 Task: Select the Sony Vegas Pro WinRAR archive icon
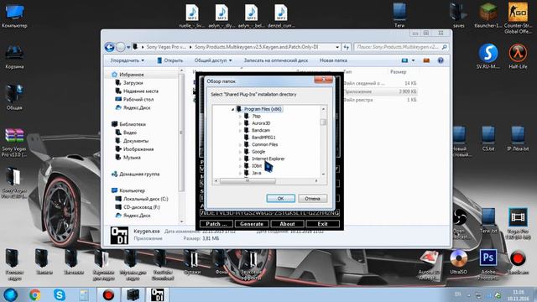14,142
